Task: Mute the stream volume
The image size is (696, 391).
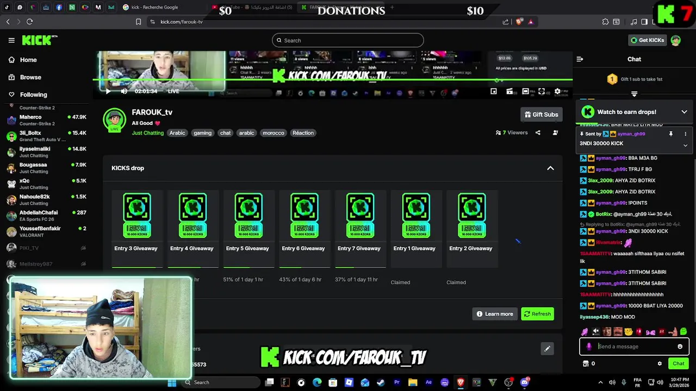Action: pos(124,91)
